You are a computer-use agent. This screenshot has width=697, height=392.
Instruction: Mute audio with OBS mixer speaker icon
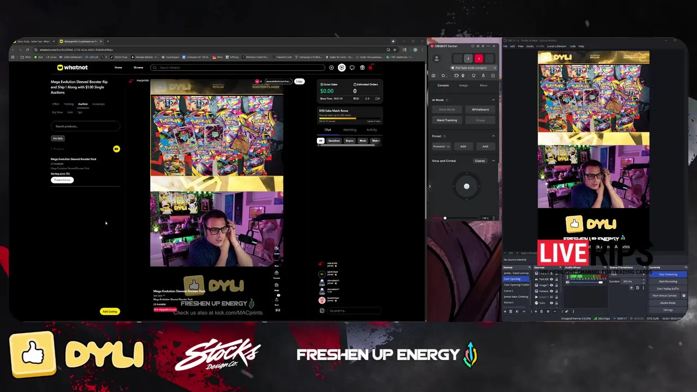click(x=567, y=282)
